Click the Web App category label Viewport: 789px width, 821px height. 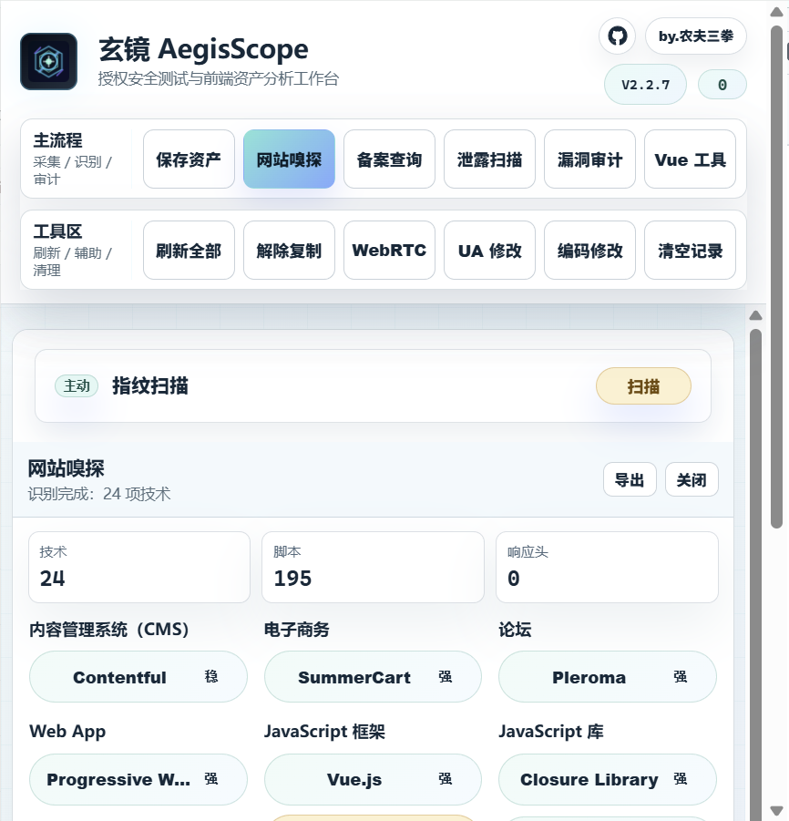tap(67, 731)
